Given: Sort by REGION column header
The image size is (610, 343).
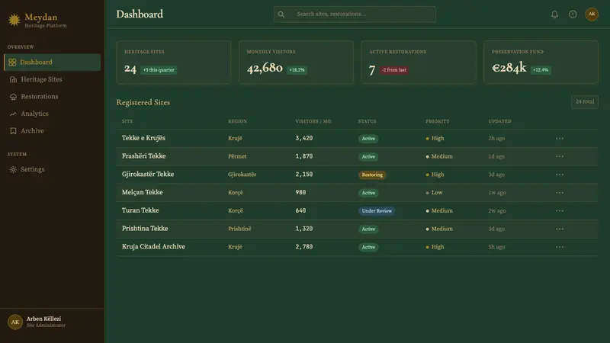Looking at the screenshot, I should click(237, 121).
